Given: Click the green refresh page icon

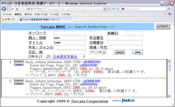Looking at the screenshot, I should [x=113, y=9].
